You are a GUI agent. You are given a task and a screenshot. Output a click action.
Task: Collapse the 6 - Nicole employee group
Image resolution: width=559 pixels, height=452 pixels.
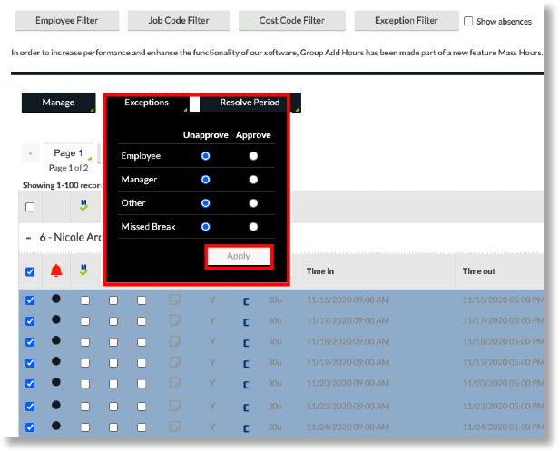coord(28,238)
